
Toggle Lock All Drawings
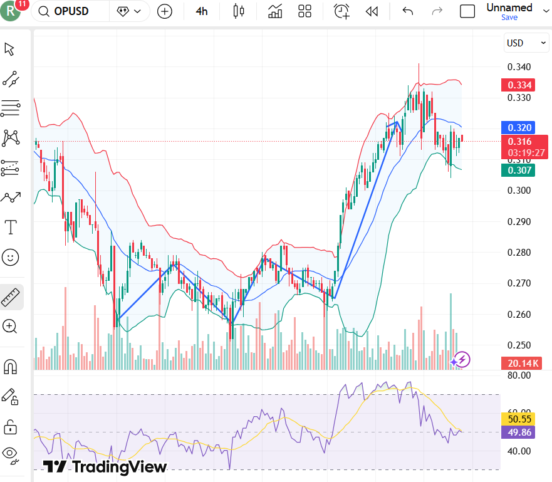(x=10, y=427)
